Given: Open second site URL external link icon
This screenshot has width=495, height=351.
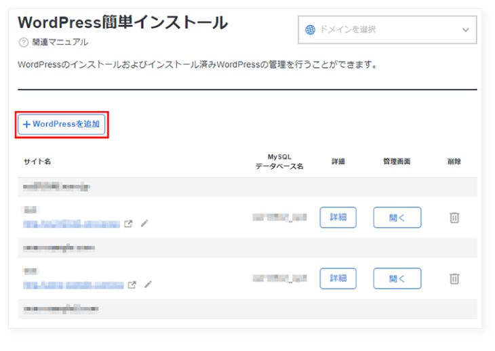Looking at the screenshot, I should [x=132, y=285].
